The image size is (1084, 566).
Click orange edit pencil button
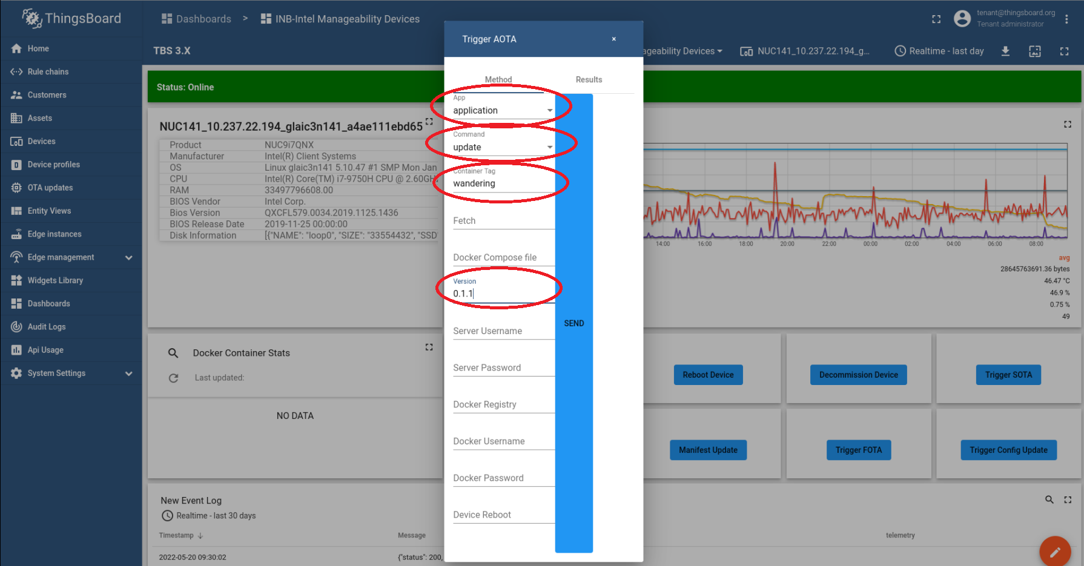[1055, 551]
